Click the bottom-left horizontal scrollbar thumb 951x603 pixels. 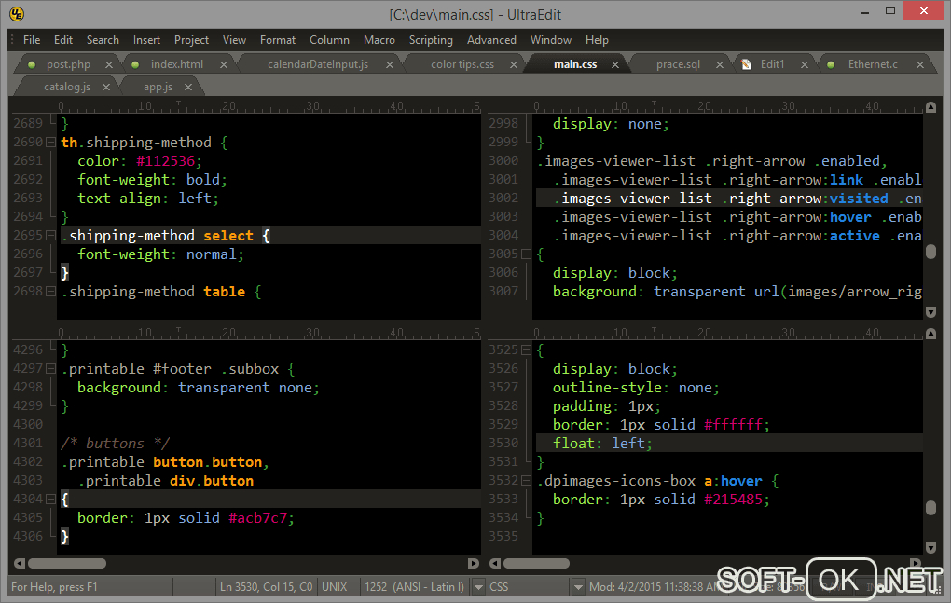67,563
